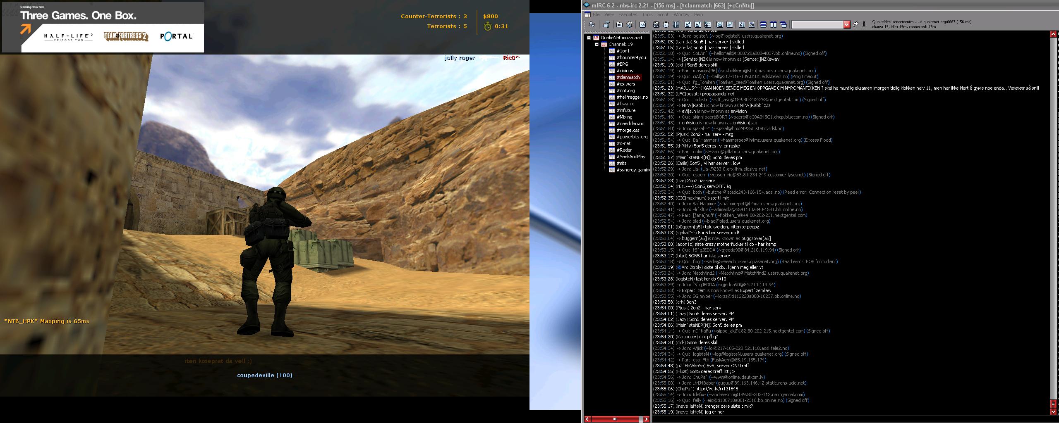Screen dimensions: 1059x423
Task: Click chat scrollbar down arrow
Action: (x=1053, y=411)
